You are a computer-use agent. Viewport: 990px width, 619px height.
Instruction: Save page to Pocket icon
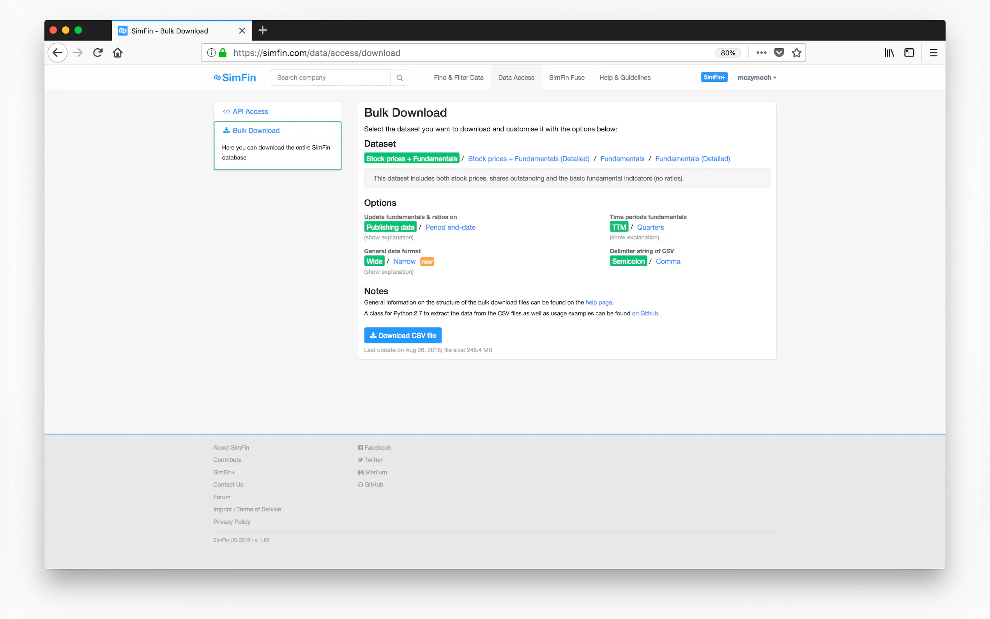pos(779,53)
